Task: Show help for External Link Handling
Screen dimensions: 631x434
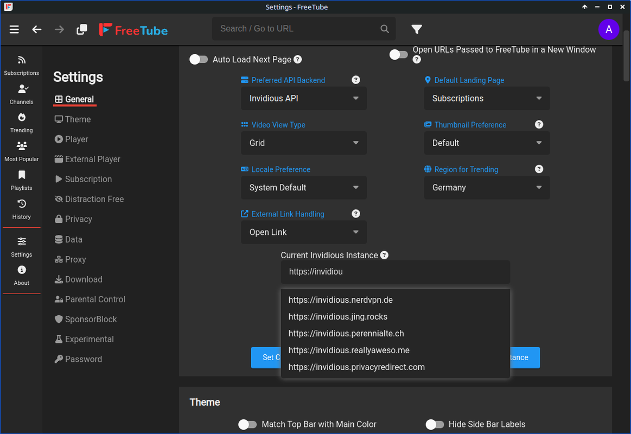Action: click(356, 214)
